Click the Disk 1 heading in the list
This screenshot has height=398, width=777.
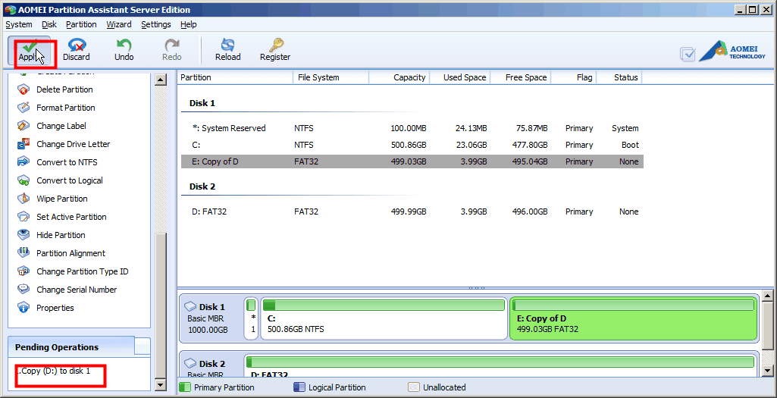202,104
